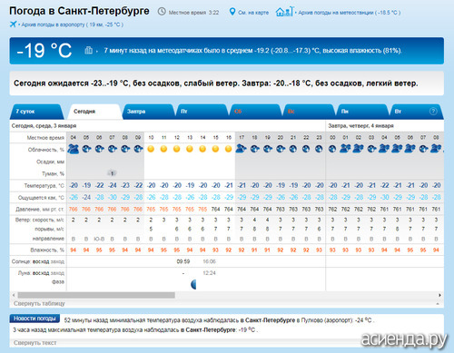454x353 pixels.
Task: Click the horizontal table scrollbar thumb
Action: coord(96,295)
